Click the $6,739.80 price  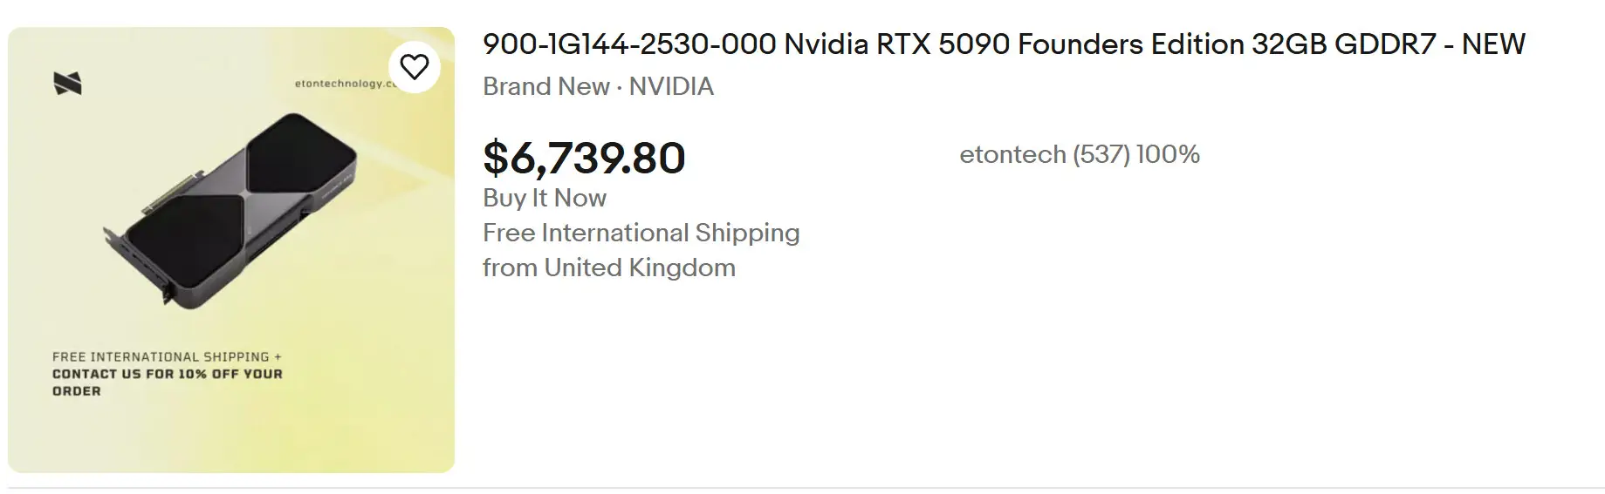[x=584, y=158]
